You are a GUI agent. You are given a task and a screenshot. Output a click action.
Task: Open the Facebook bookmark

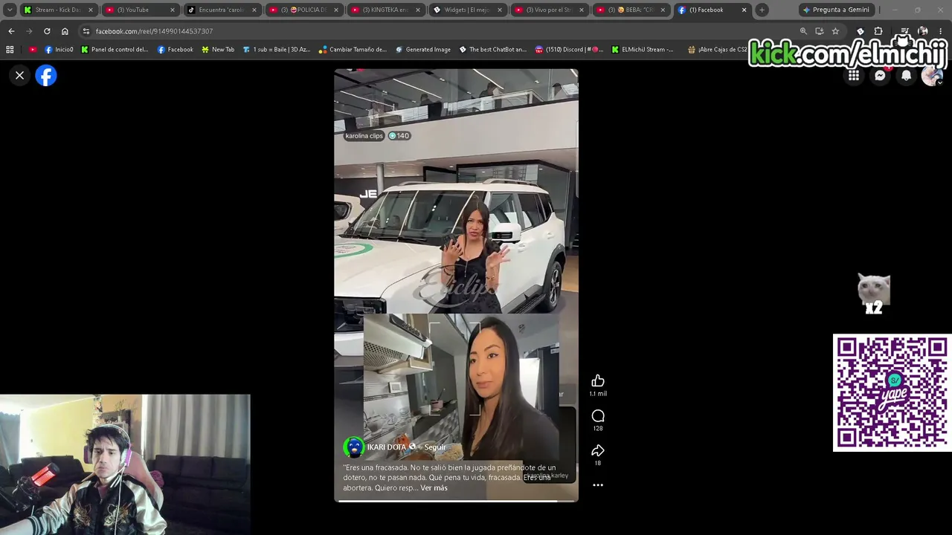(176, 50)
